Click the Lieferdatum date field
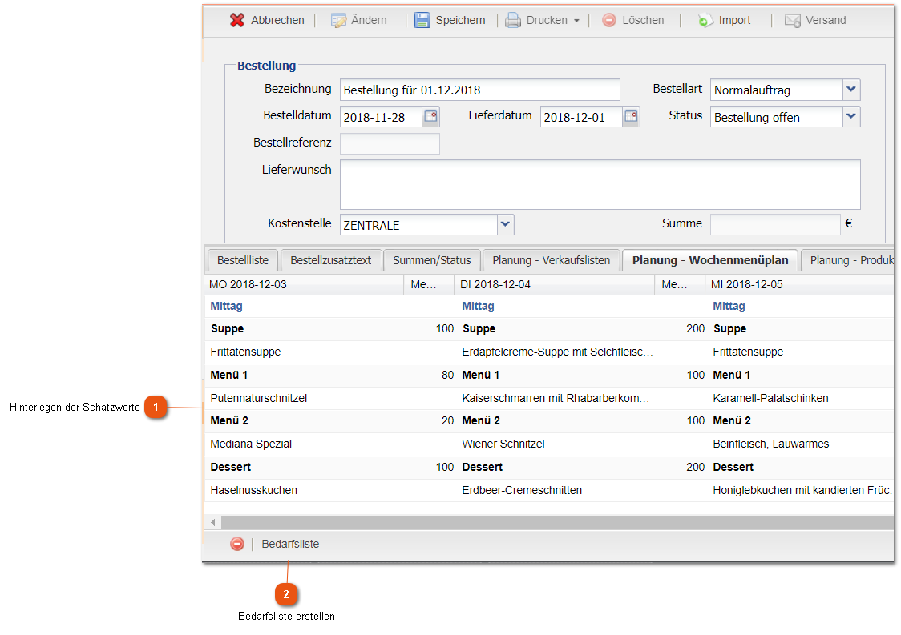 tap(581, 117)
